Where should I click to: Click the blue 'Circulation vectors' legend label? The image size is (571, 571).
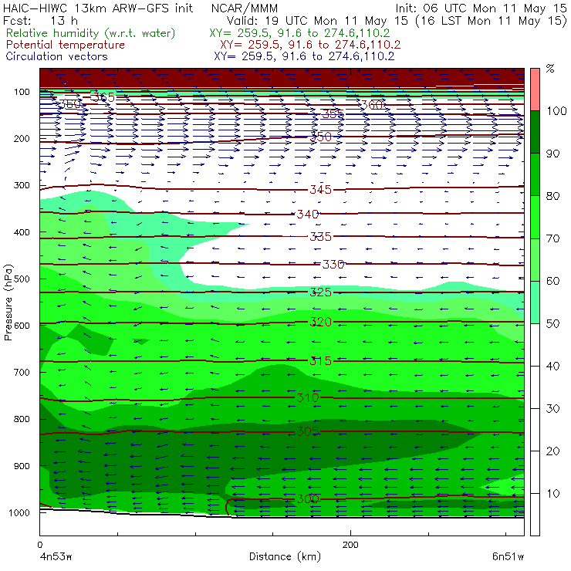pos(57,56)
